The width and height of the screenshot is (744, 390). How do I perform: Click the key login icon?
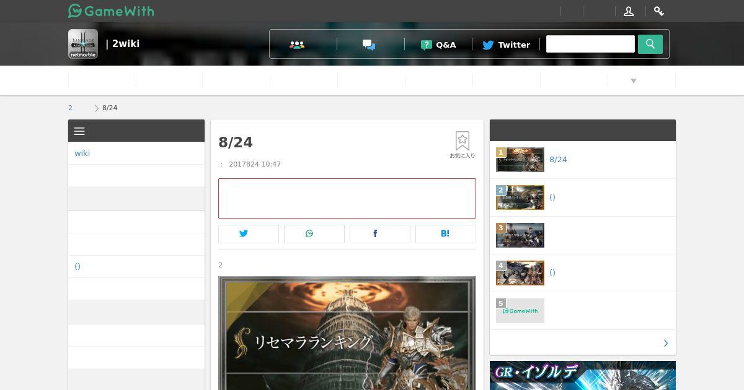click(x=659, y=11)
